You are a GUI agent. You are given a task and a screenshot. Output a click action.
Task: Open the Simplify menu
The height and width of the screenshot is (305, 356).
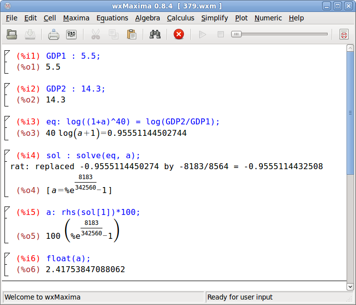pyautogui.click(x=215, y=18)
